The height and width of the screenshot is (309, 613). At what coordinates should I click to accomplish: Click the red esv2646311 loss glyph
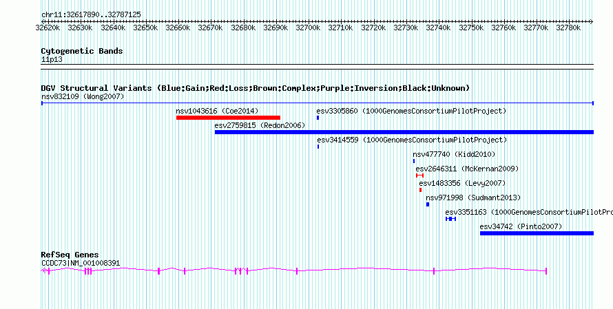coord(419,175)
